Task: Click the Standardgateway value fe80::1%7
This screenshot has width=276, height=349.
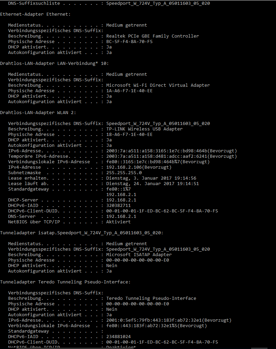Action: [x=118, y=189]
